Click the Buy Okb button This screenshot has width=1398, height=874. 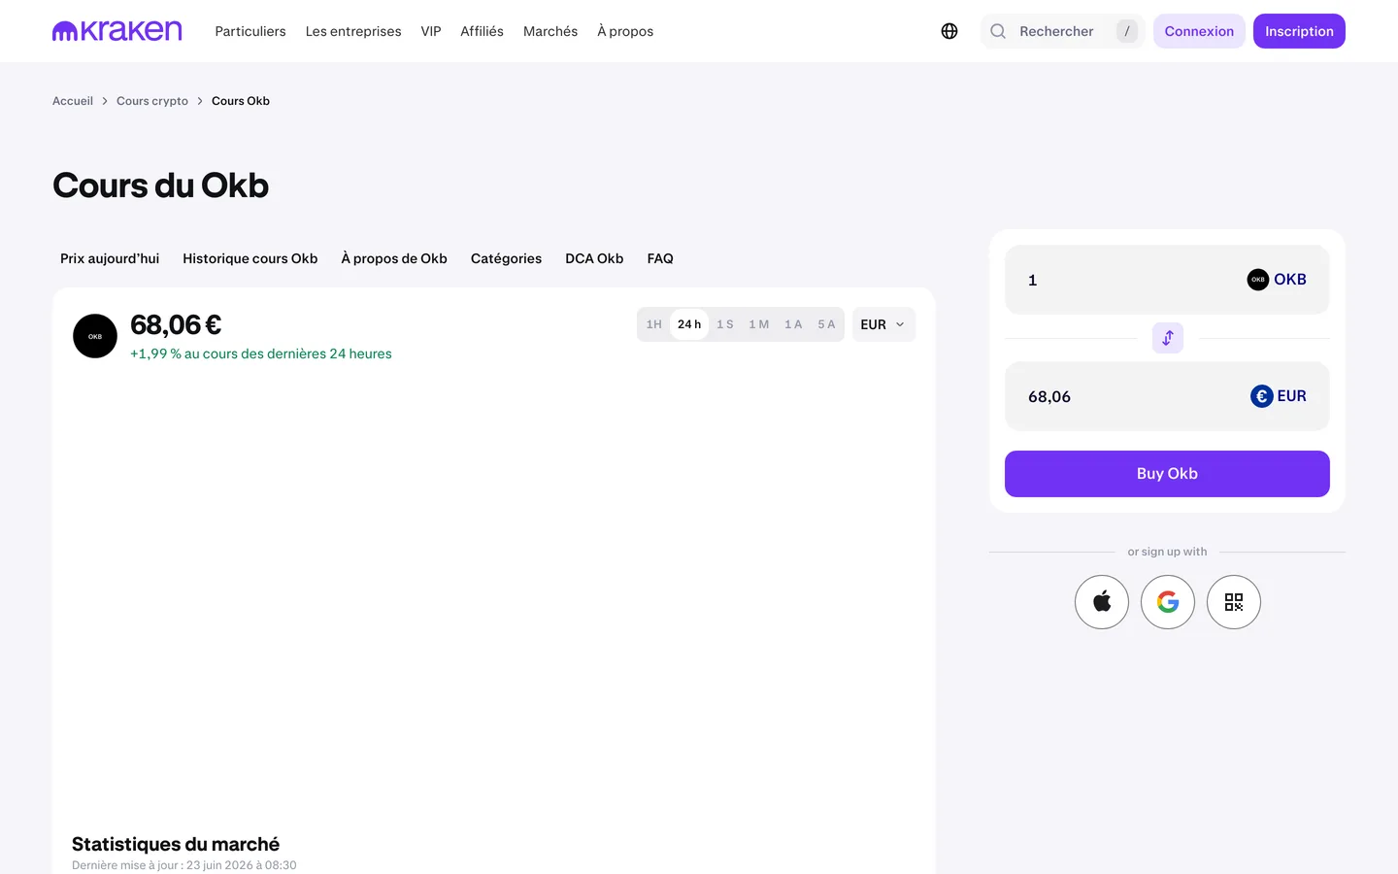(x=1167, y=474)
